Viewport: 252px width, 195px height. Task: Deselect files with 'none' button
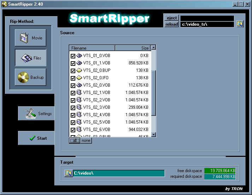pos(86,140)
